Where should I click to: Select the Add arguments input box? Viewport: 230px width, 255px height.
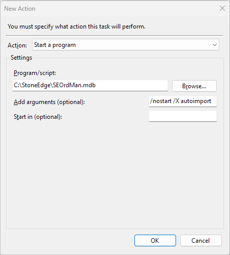(x=183, y=101)
